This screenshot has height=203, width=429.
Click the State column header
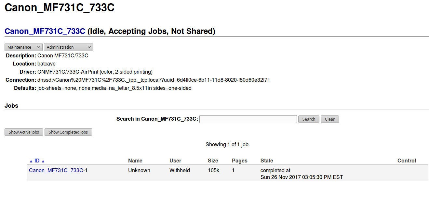267,161
